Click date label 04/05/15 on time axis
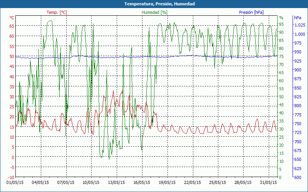308x192 pixels. (x=41, y=182)
